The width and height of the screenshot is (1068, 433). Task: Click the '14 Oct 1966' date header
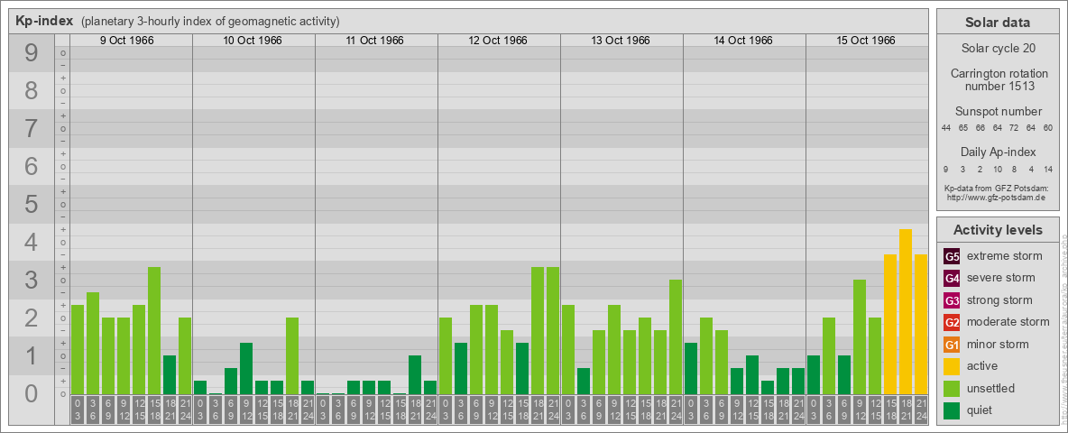coord(743,41)
